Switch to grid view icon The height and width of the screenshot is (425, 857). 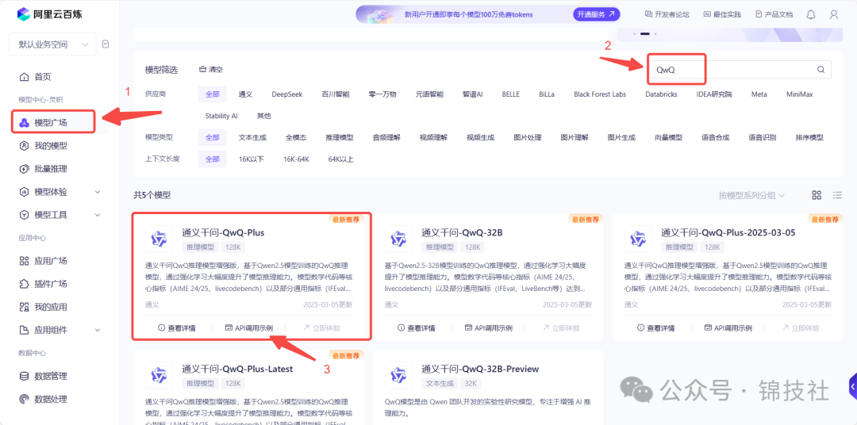click(x=817, y=195)
